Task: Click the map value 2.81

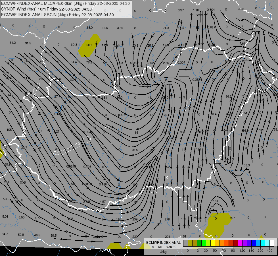Action: pos(104,98)
